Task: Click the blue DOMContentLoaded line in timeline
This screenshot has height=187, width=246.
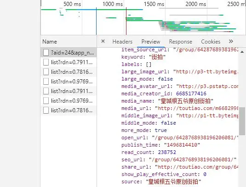Action: [x=96, y=21]
